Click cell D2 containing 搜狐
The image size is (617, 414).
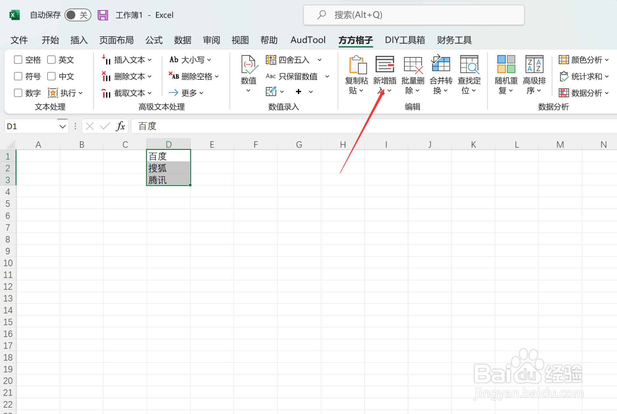169,168
